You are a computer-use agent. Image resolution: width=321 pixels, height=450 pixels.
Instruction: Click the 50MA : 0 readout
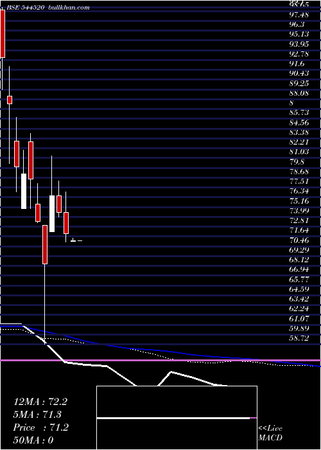(x=33, y=440)
